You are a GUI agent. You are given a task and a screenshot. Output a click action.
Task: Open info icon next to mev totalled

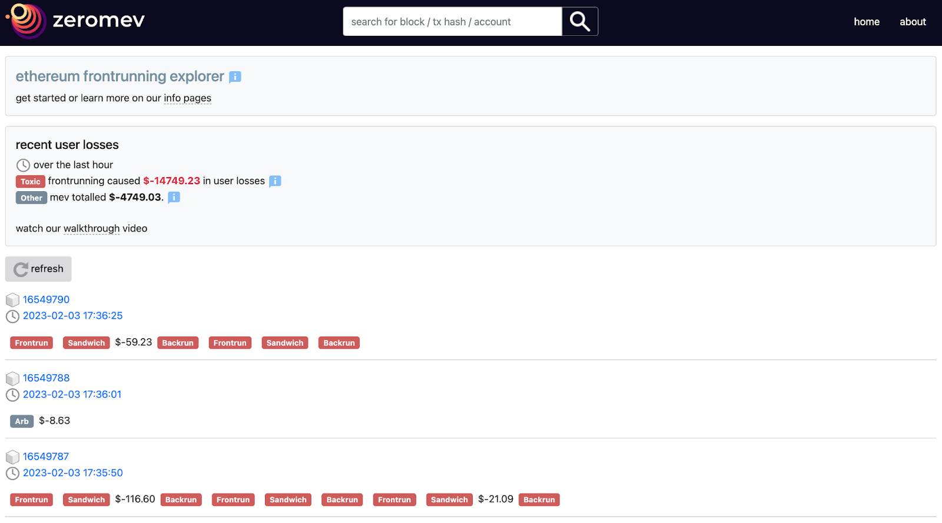click(174, 197)
